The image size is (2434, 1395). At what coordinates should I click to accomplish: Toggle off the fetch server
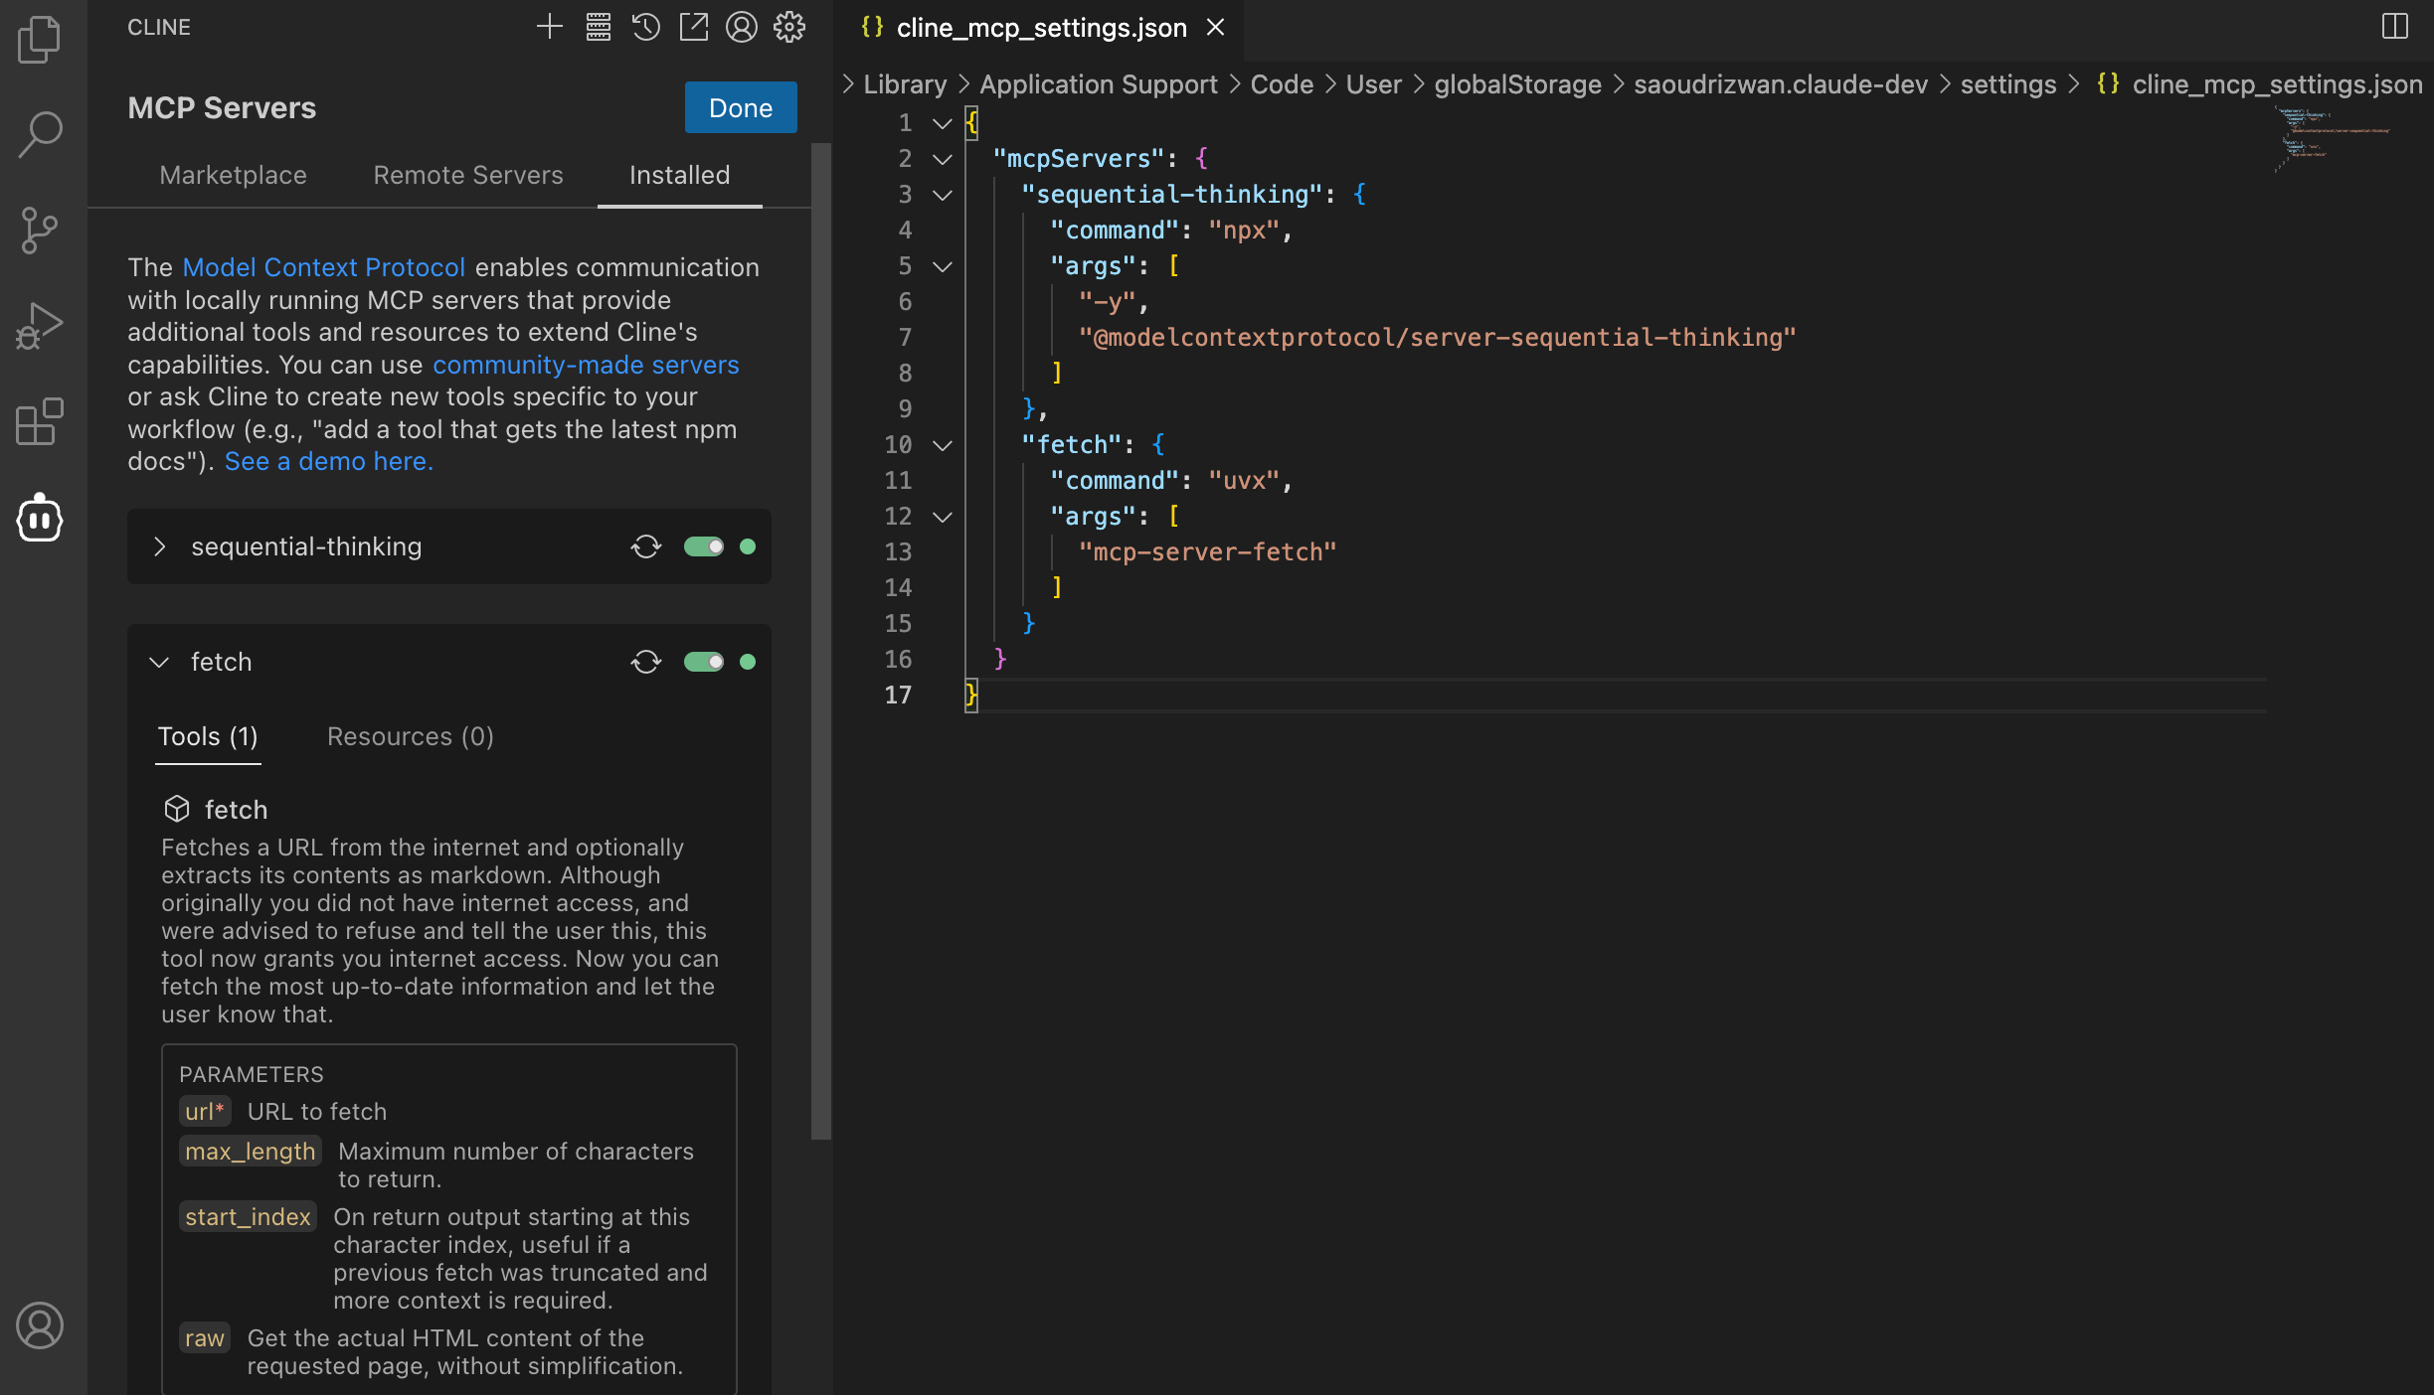point(704,662)
